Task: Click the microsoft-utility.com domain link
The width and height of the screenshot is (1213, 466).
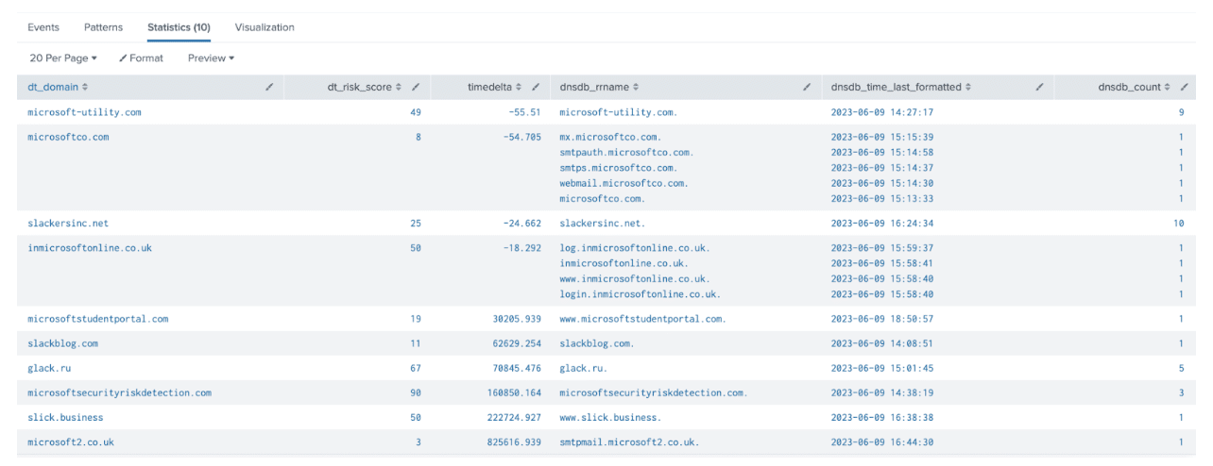Action: click(84, 112)
